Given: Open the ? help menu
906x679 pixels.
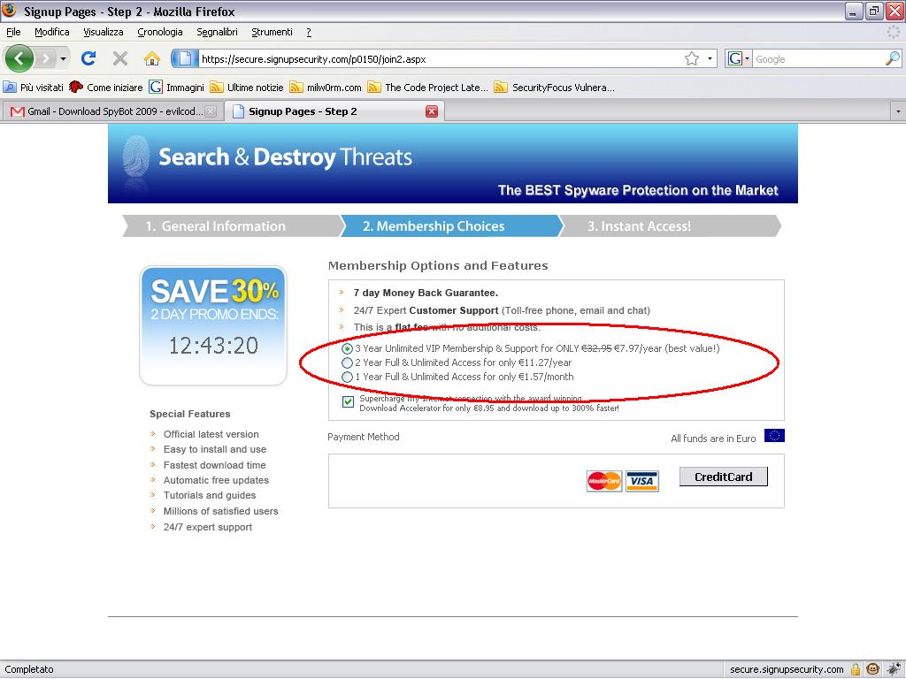Looking at the screenshot, I should (x=309, y=32).
